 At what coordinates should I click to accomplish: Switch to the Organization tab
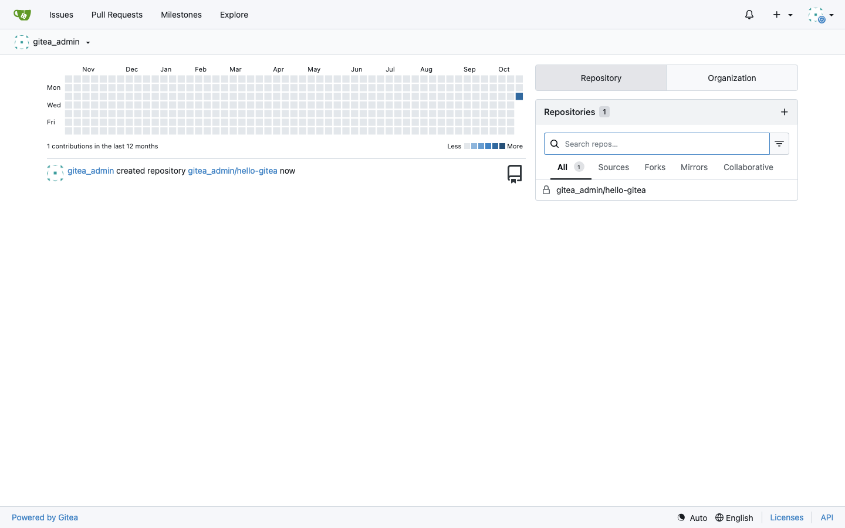coord(732,78)
